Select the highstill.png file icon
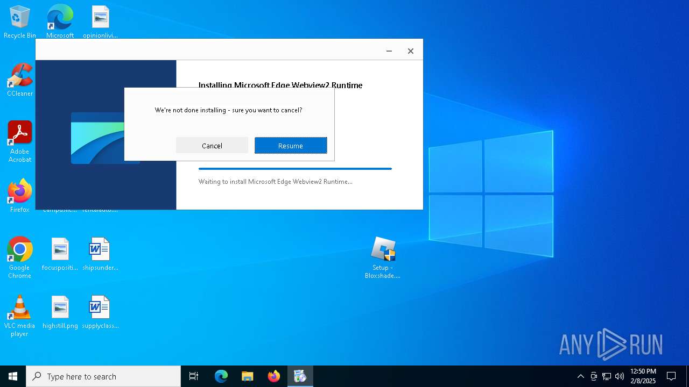Screen dimensions: 689x387 [60, 312]
